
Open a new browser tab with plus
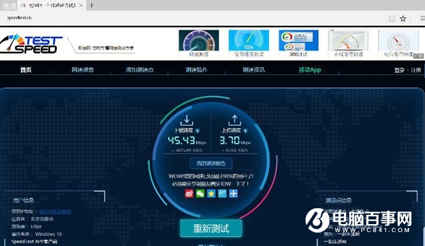[x=92, y=5]
